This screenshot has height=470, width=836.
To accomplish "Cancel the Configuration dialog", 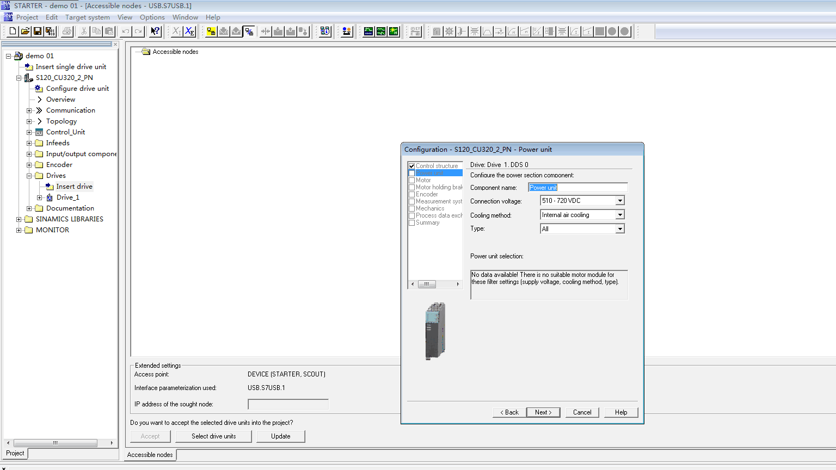I will [582, 412].
